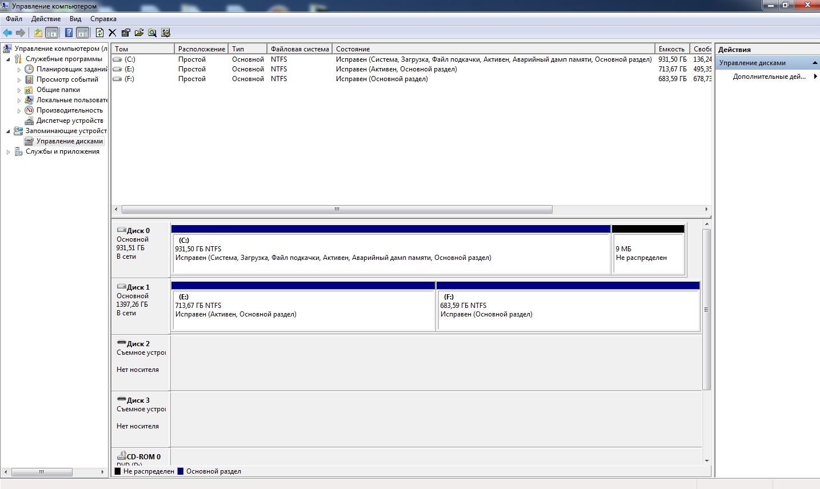The width and height of the screenshot is (820, 489).
Task: Click the magnifier explore icon in the toolbar
Action: 152,33
